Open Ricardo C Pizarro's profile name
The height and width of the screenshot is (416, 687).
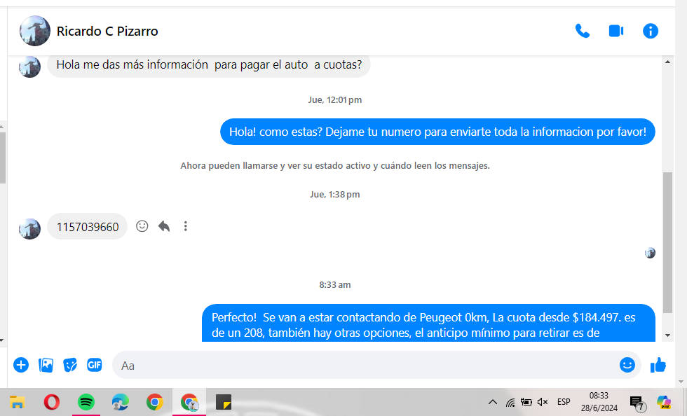tap(107, 31)
